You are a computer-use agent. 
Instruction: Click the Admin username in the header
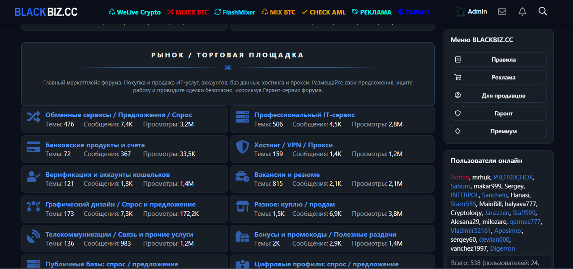click(x=477, y=12)
